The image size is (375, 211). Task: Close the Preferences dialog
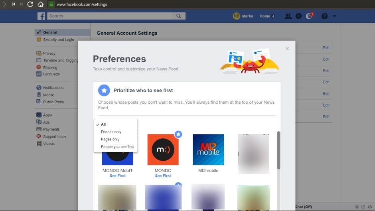pyautogui.click(x=287, y=49)
